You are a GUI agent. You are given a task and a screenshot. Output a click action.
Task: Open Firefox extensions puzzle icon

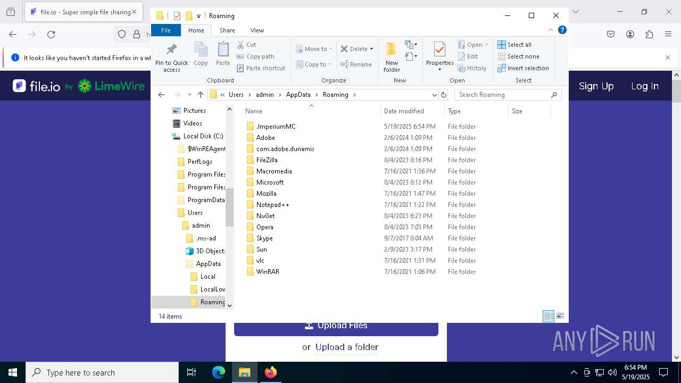click(649, 35)
